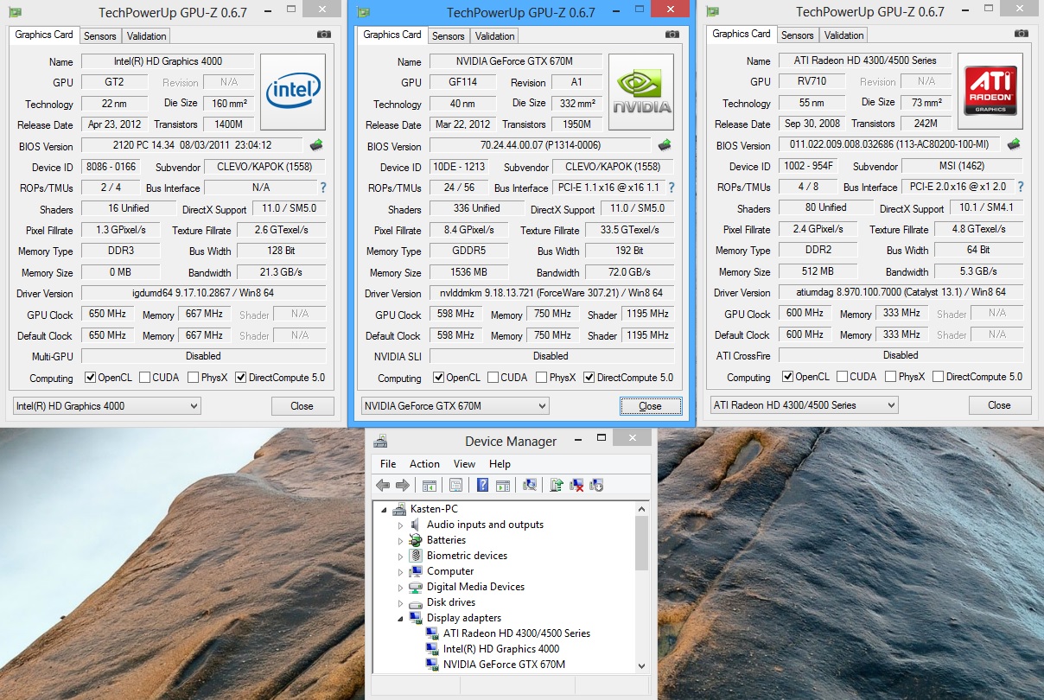
Task: Click the screenshot camera icon in ATI GPU-Z window
Action: 1021,33
